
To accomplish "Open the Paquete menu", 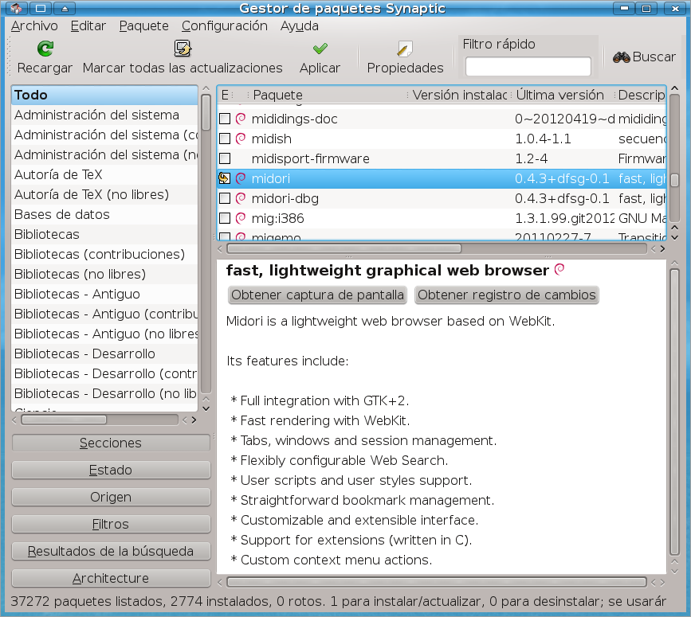I will 143,25.
